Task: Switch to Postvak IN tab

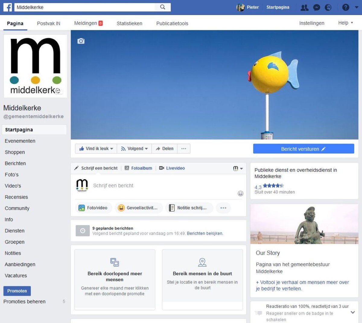Action: tap(49, 23)
